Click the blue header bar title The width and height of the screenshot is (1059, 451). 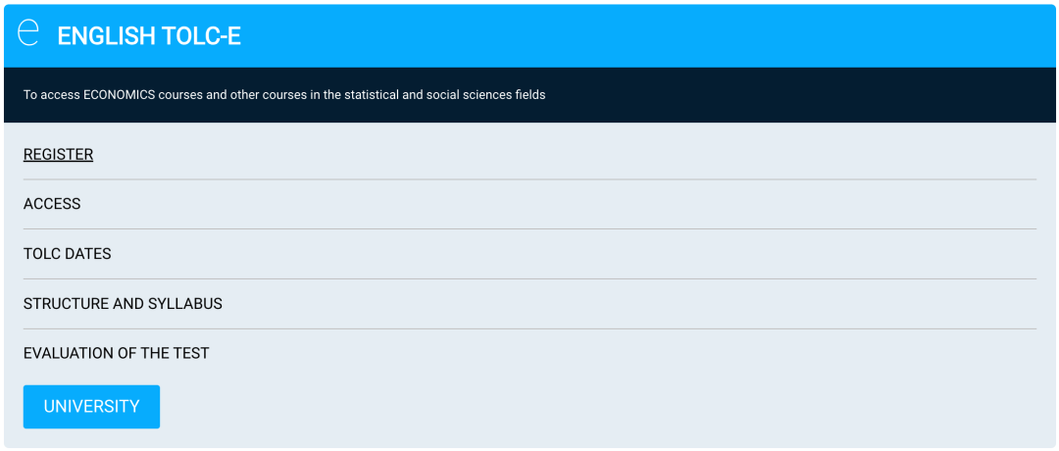[149, 36]
